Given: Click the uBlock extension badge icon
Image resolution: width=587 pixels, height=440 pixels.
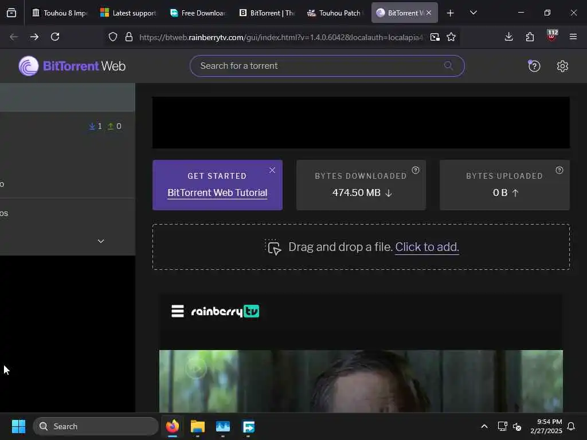Looking at the screenshot, I should 552,36.
